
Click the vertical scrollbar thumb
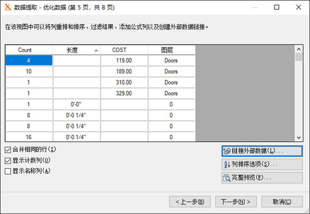click(x=299, y=57)
